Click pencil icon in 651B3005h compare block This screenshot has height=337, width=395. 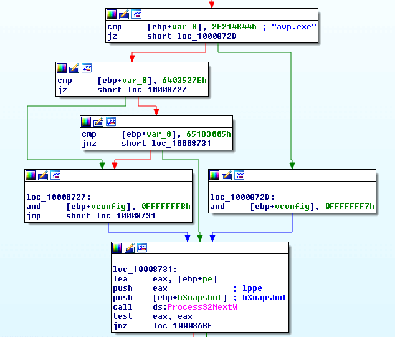click(98, 122)
